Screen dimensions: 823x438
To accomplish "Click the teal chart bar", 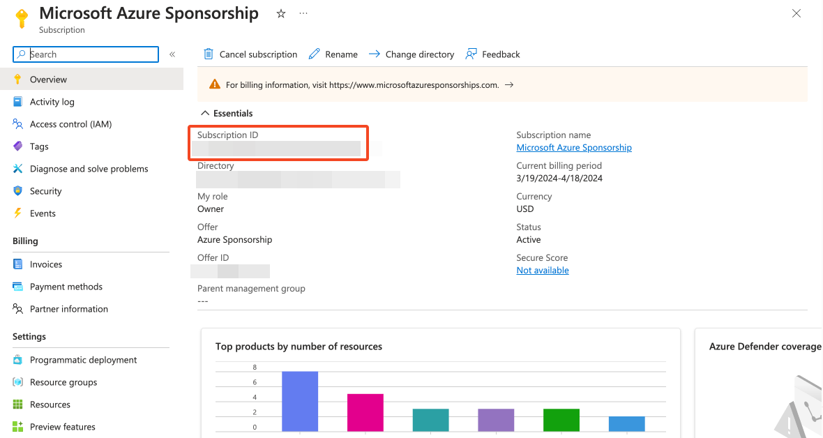I will point(430,420).
